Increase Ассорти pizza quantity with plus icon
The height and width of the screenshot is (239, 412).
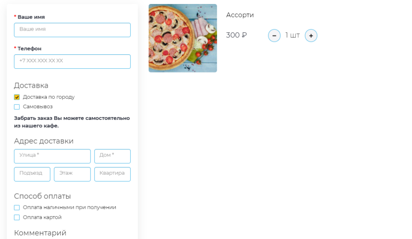pos(311,35)
